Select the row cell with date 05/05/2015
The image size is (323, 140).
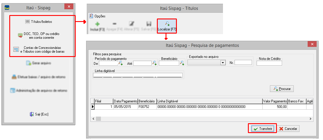tap(126, 107)
